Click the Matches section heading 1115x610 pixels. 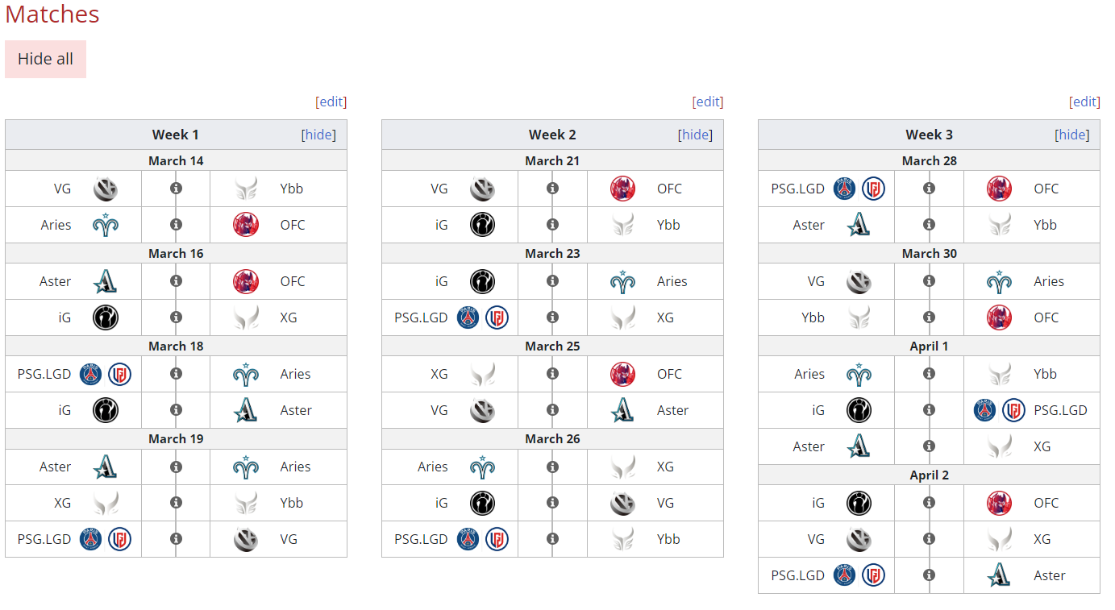pyautogui.click(x=52, y=15)
